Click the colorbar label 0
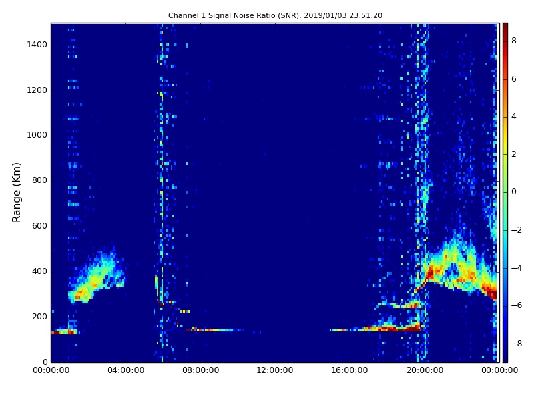This screenshot has width=534, height=401. (x=514, y=192)
